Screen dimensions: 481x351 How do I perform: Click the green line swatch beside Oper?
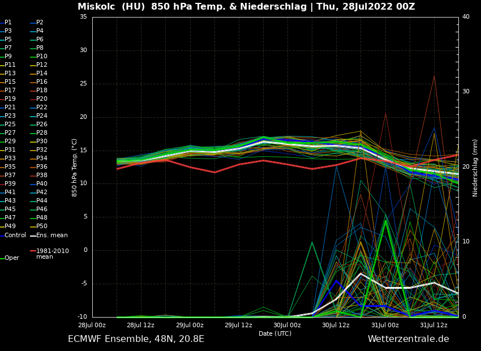point(2,258)
